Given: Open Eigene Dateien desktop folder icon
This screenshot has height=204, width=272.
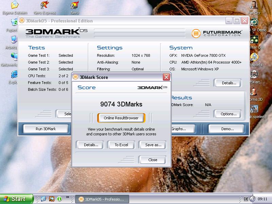Looking at the screenshot, I should [x=15, y=7].
